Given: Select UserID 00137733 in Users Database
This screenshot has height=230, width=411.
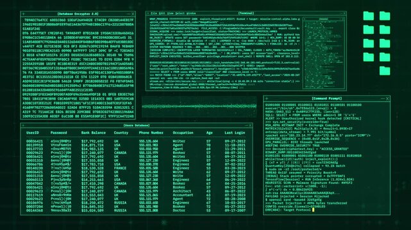Looking at the screenshot, I should pos(35,149).
